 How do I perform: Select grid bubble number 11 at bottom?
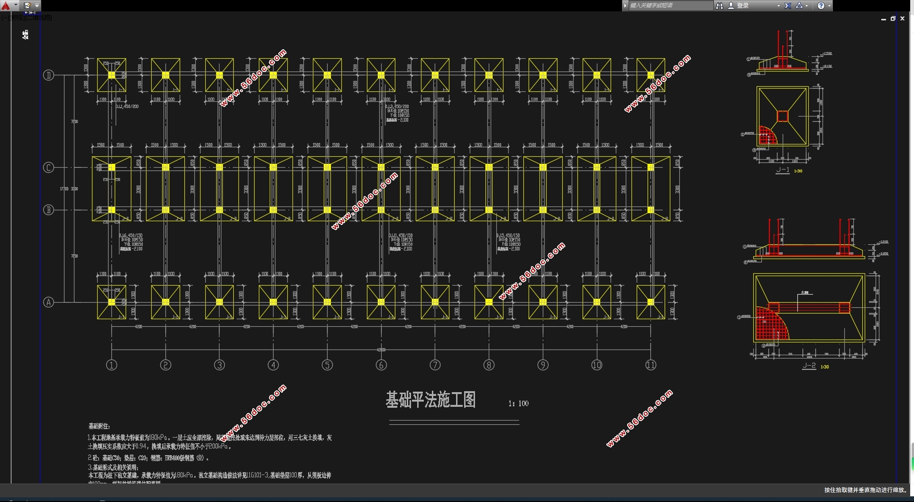[x=650, y=365]
